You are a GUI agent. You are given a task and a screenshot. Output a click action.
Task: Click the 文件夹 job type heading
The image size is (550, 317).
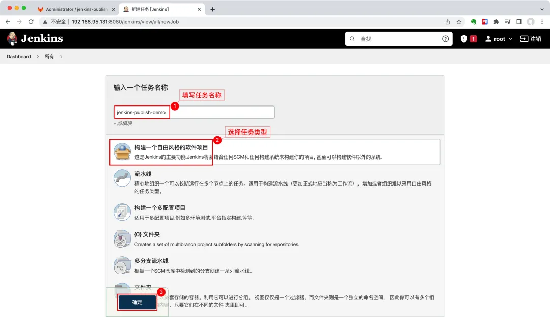[143, 287]
